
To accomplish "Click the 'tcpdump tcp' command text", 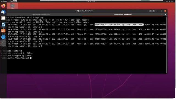I will point(37,18).
